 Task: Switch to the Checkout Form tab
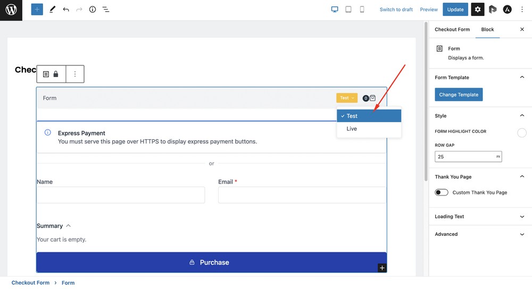point(452,30)
